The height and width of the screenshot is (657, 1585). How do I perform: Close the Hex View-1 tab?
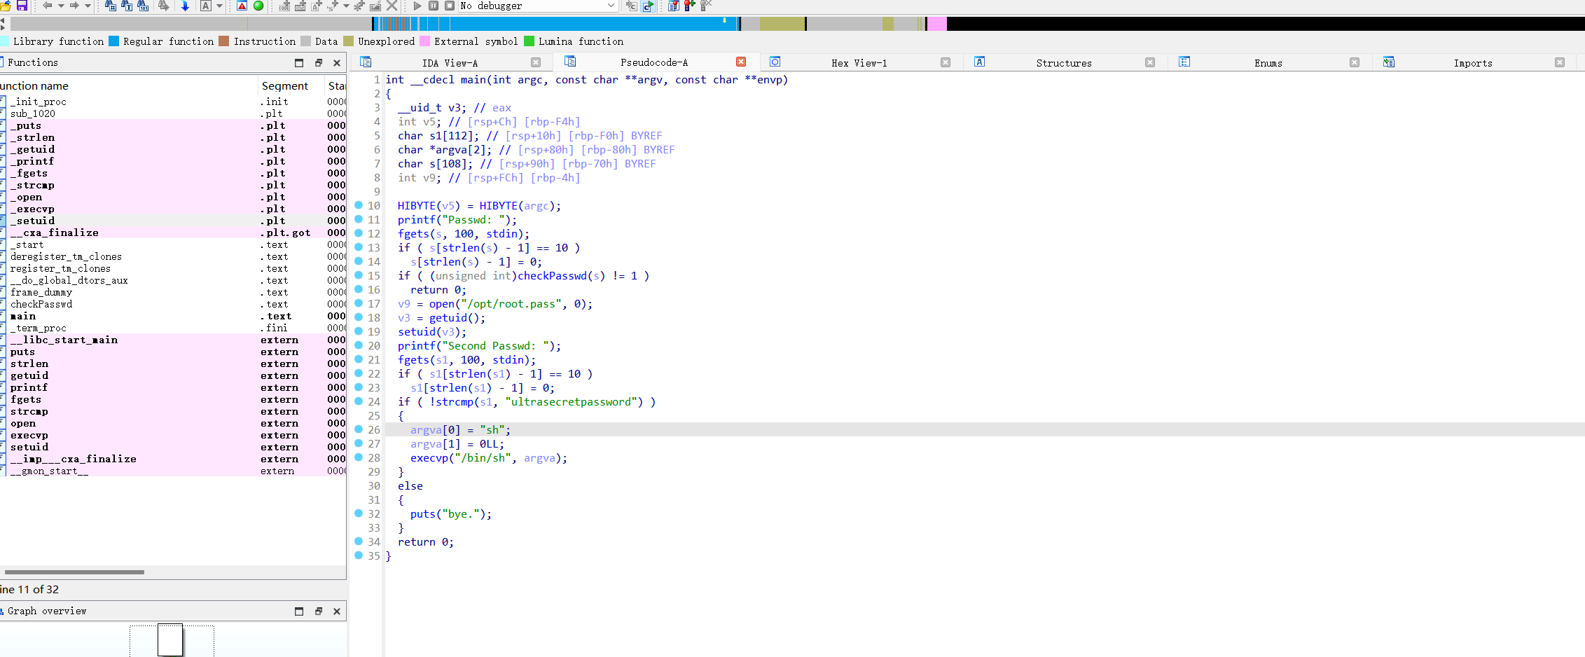coord(946,62)
